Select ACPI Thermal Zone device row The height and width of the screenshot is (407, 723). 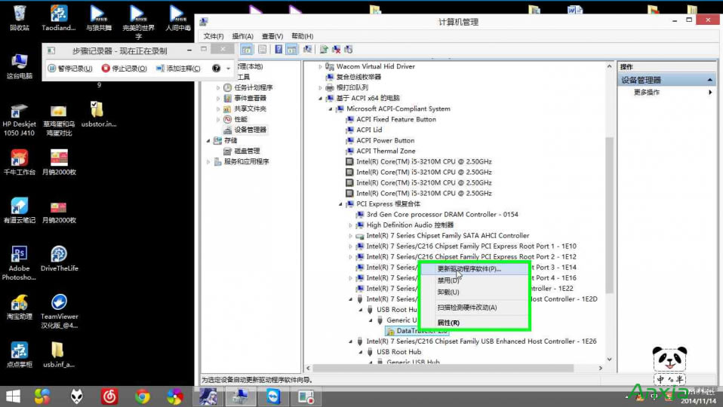(x=381, y=151)
